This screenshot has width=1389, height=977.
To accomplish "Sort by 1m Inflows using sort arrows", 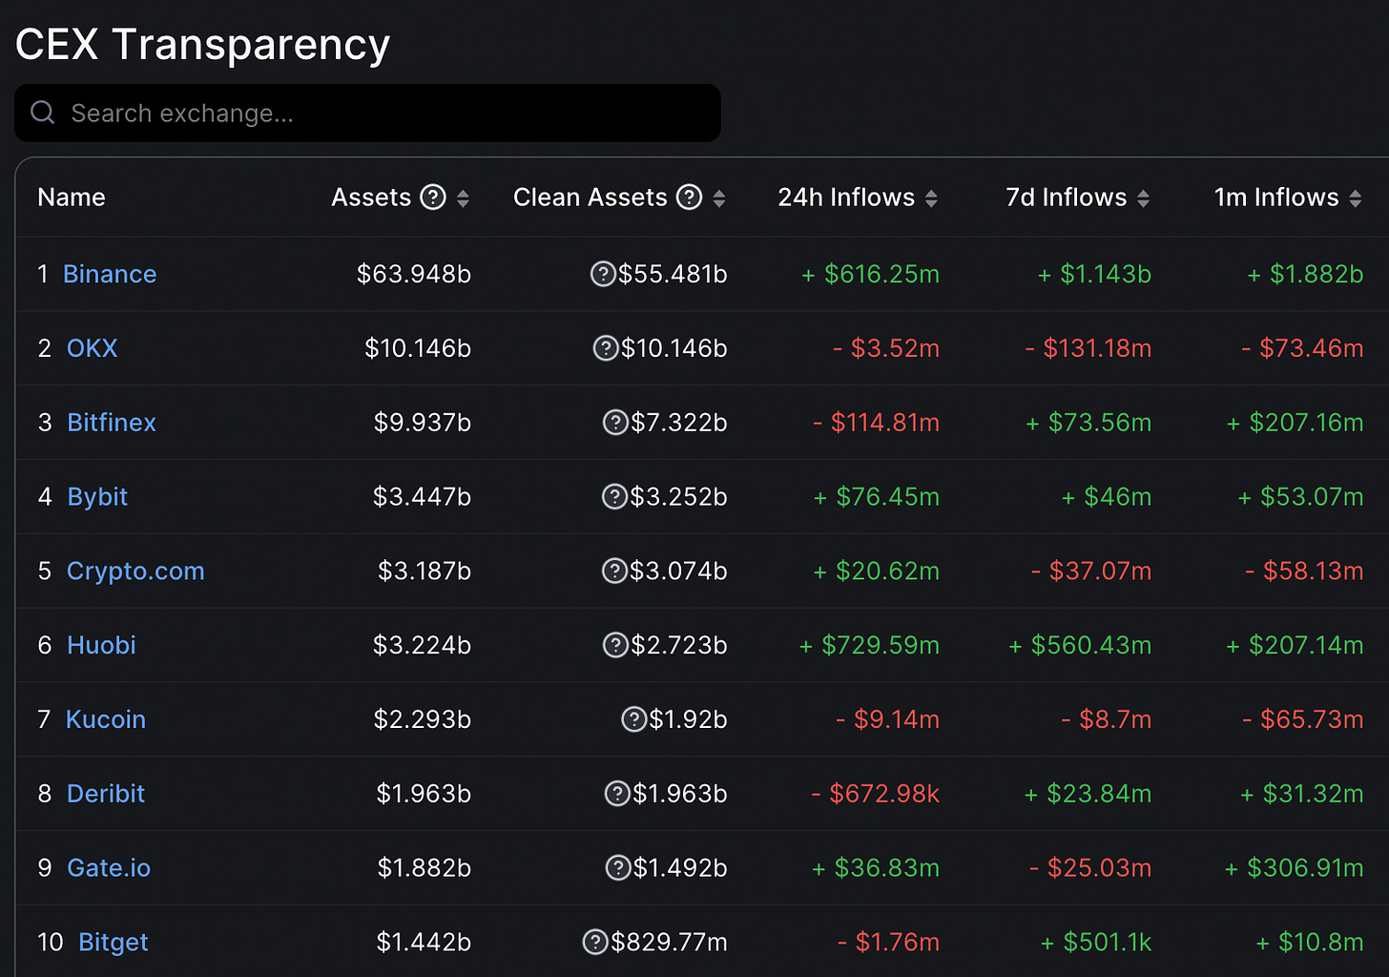I will [x=1355, y=198].
